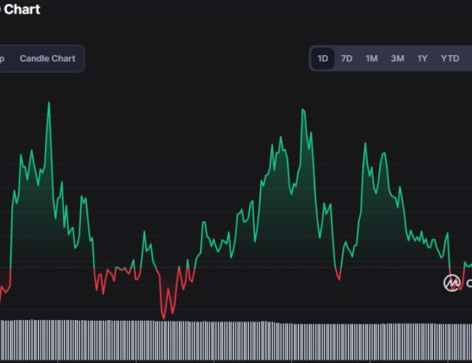Click the small green peak above the dotted baseline
Screen dimensions: 472x363
click(144, 232)
